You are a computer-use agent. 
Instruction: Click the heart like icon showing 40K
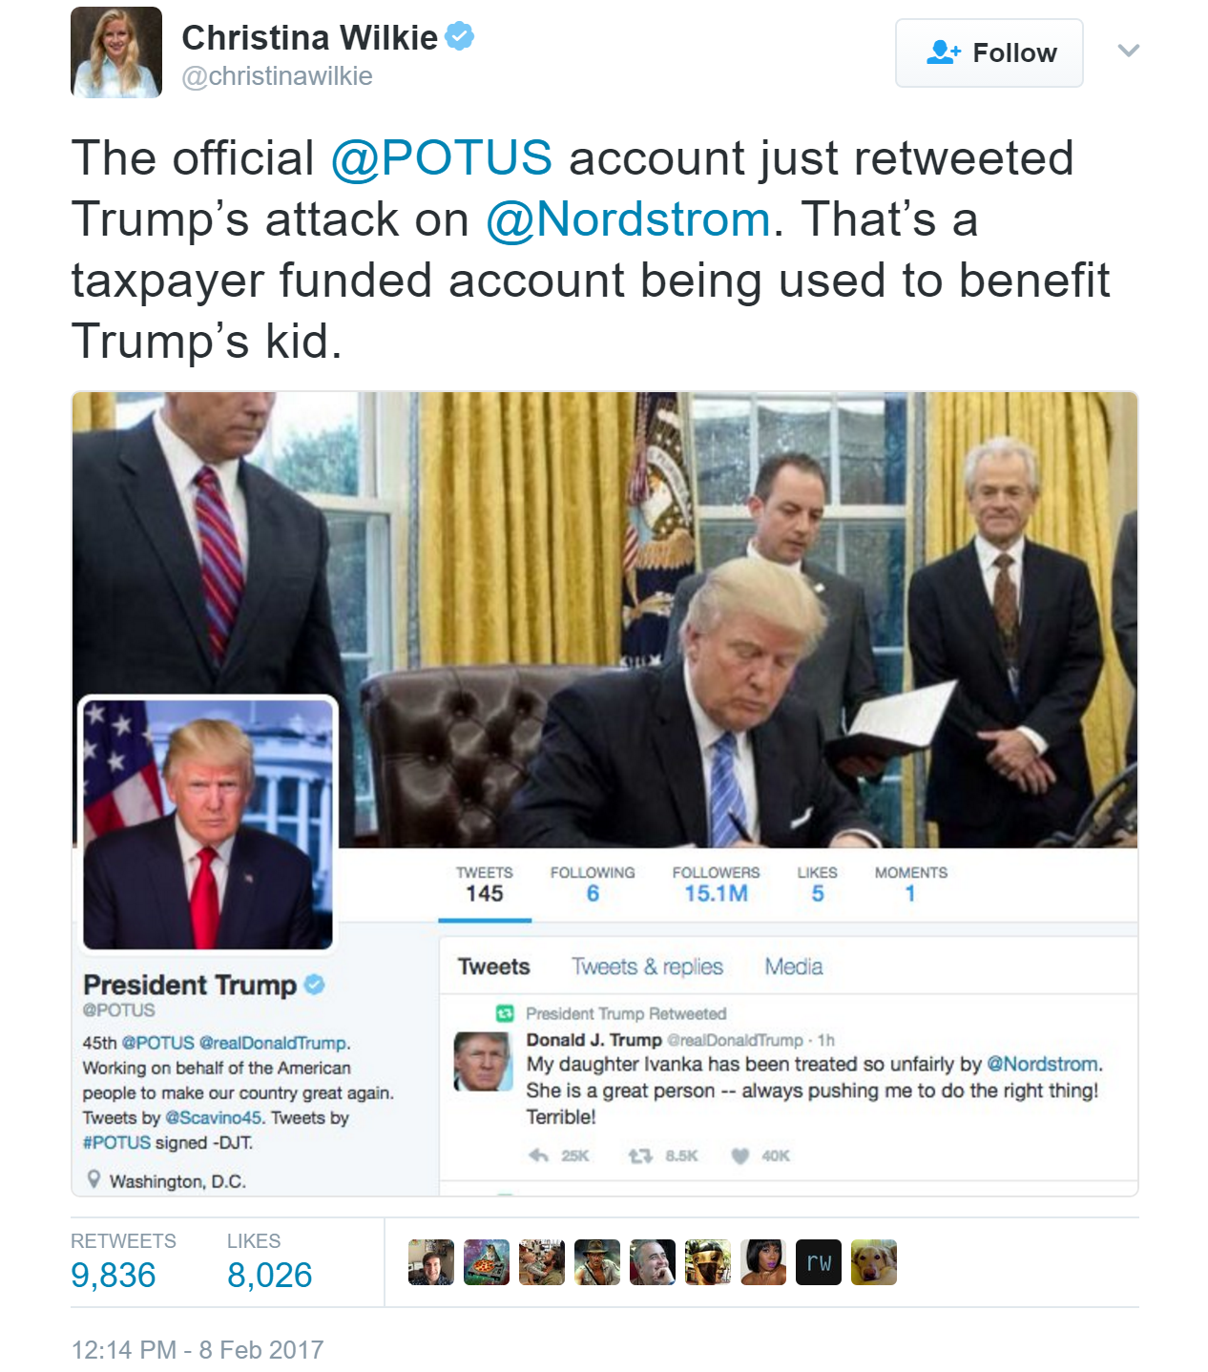(739, 1155)
